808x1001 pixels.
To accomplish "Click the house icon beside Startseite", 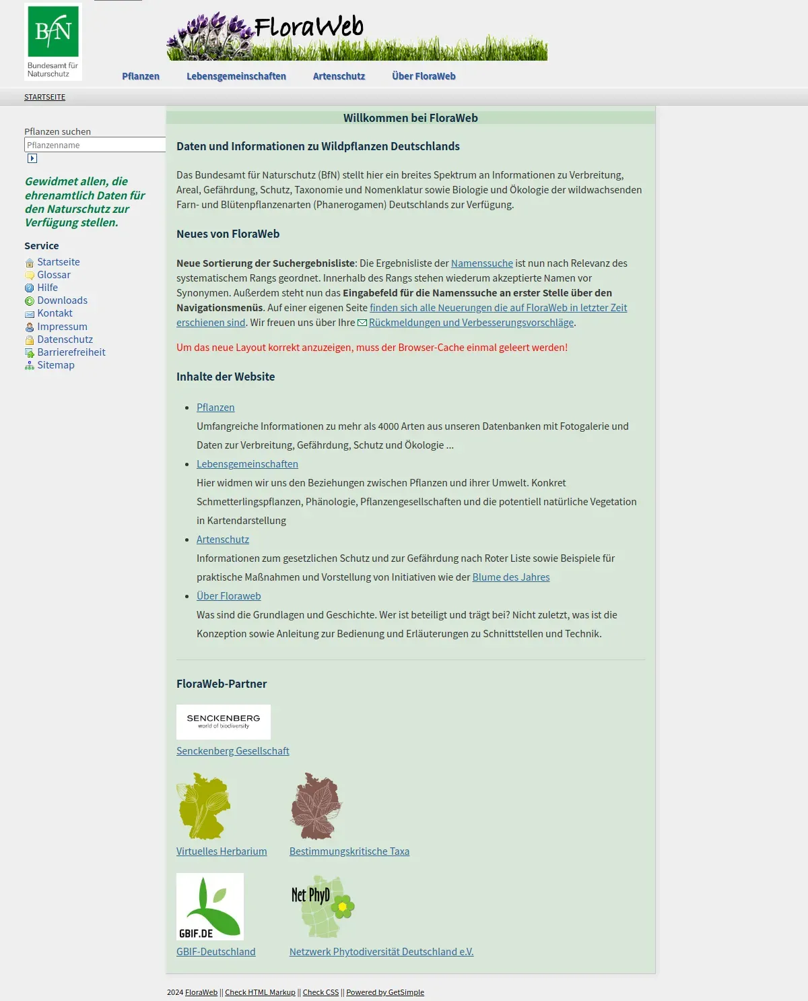I will click(29, 263).
